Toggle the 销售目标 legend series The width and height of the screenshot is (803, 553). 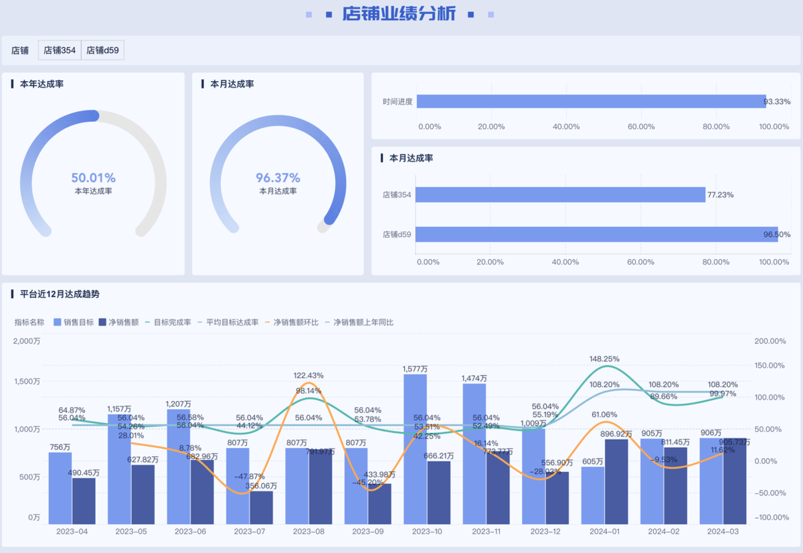(x=74, y=322)
